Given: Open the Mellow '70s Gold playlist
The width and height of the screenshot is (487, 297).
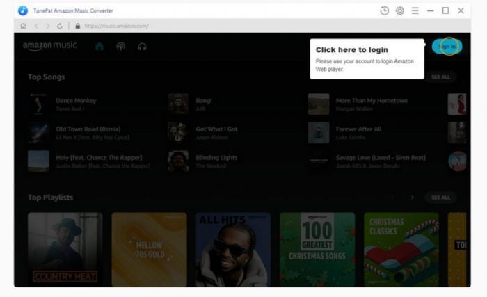Looking at the screenshot, I should pos(150,250).
